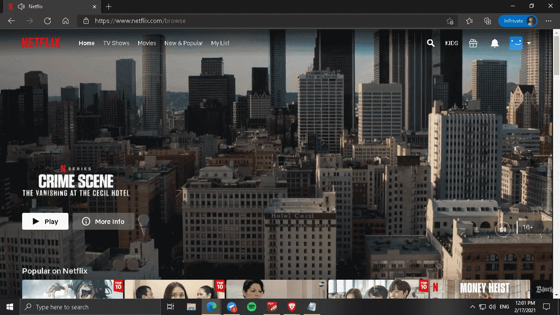Open Telegram from taskbar
The width and height of the screenshot is (560, 315).
pos(232,307)
